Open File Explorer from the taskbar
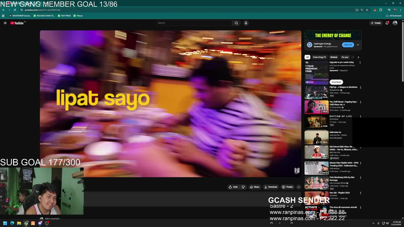Screen dimensions: 404x227 (19, 223)
